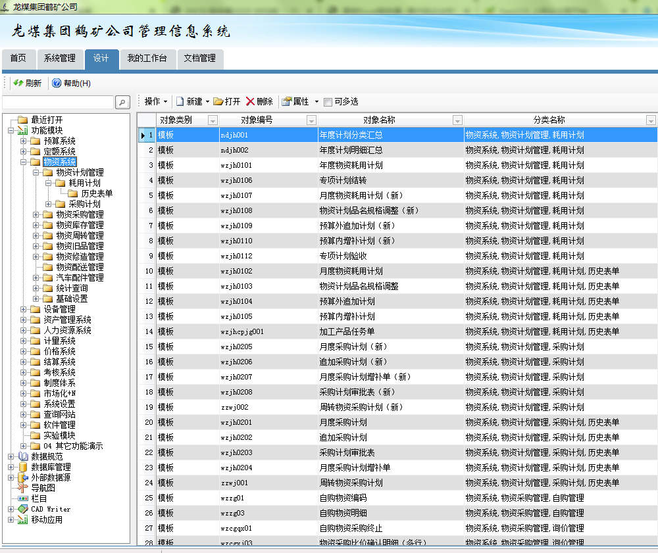Click the search input field
The width and height of the screenshot is (658, 553).
point(58,103)
